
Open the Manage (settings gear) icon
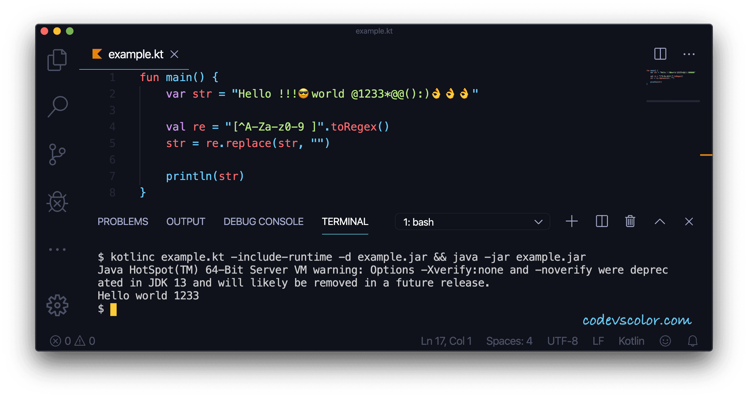click(x=57, y=305)
